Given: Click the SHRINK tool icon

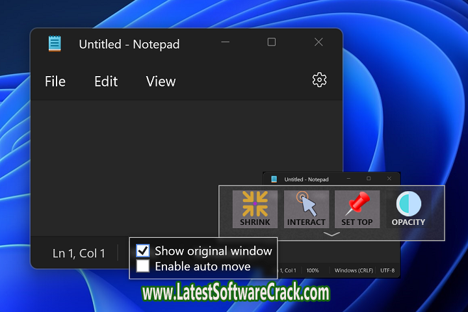Looking at the screenshot, I should 255,209.
